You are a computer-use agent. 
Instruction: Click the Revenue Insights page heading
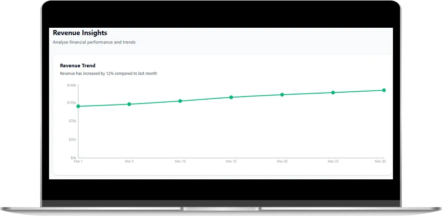click(80, 33)
